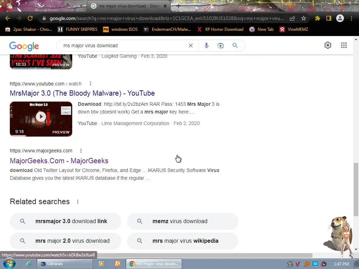
Task: View site info with the lock icon
Action: 44,18
